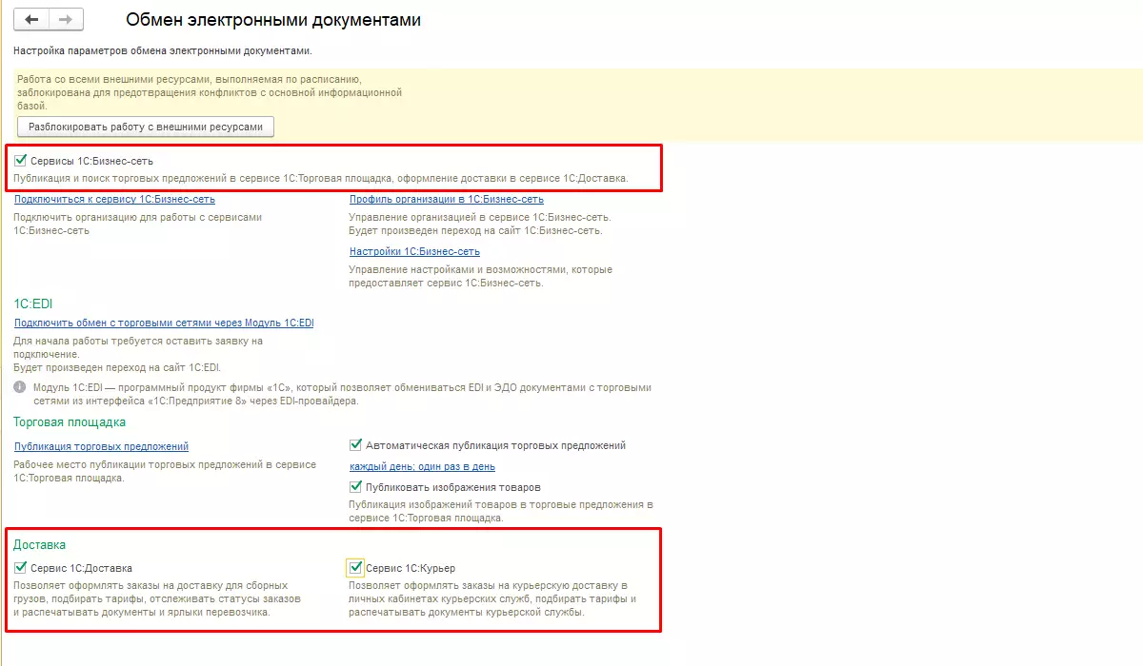Click description Позволяет оформлять заказы на курьерскую доставку
The height and width of the screenshot is (666, 1143).
click(x=492, y=598)
